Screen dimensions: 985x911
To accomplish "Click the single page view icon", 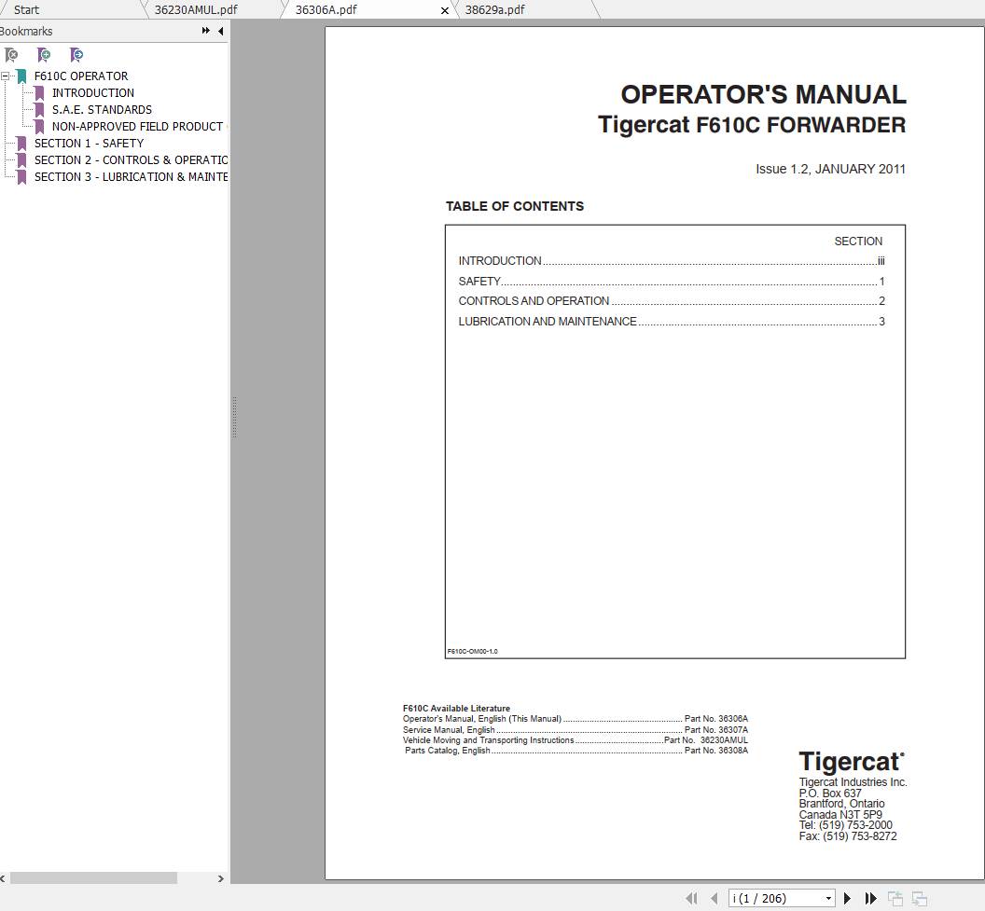I will [x=897, y=897].
